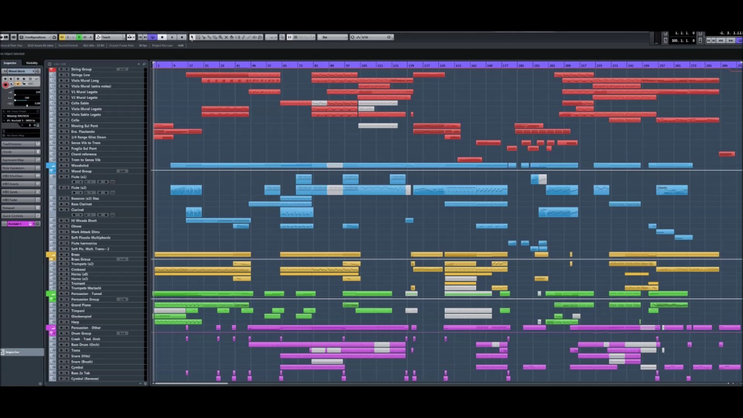This screenshot has width=743, height=418.
Task: Click the pink Kontakt 1 instrument section
Action: coord(21,224)
